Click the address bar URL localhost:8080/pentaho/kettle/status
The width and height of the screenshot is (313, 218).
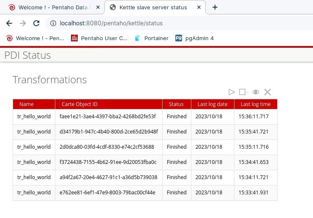pos(111,23)
